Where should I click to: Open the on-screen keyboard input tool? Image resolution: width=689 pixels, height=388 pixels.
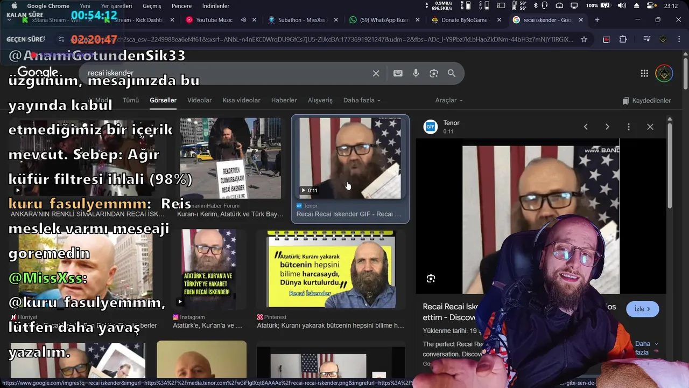click(x=398, y=73)
